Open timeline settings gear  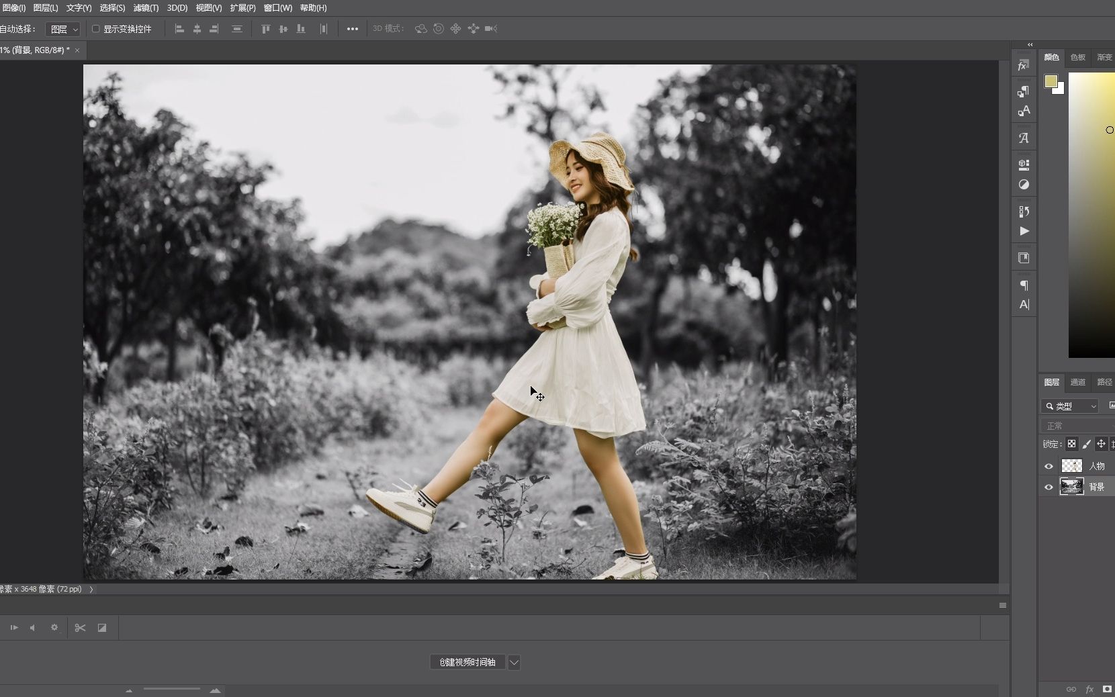[54, 628]
